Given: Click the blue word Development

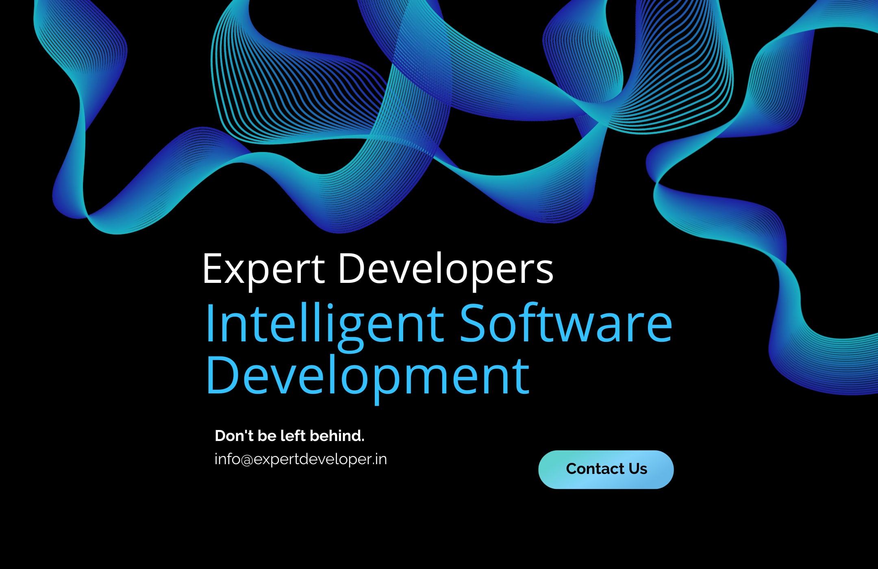Looking at the screenshot, I should click(367, 376).
